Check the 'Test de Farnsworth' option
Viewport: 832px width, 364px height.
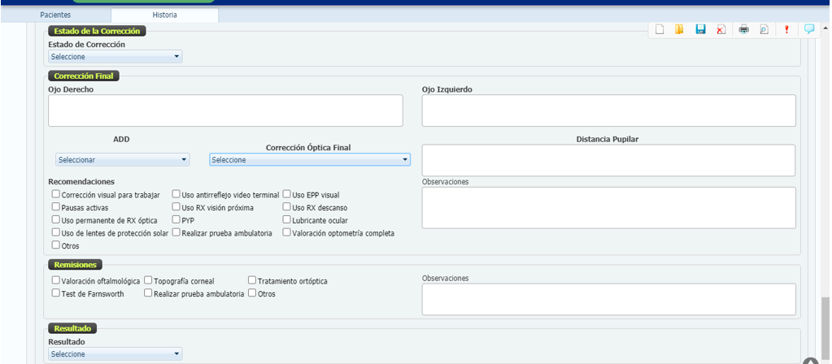55,293
